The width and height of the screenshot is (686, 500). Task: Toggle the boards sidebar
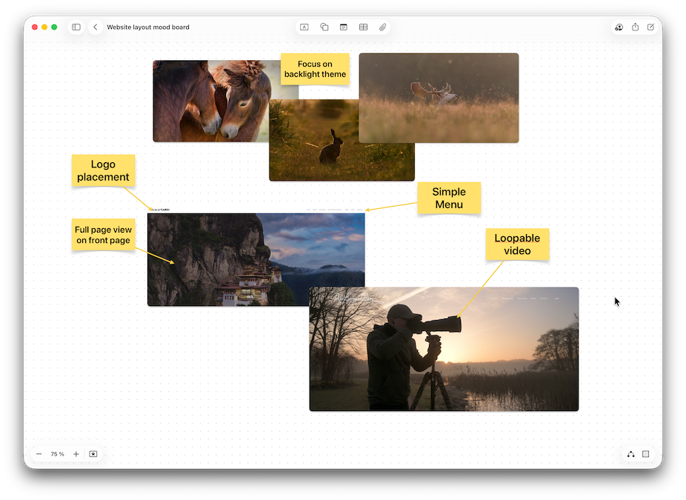pyautogui.click(x=76, y=27)
